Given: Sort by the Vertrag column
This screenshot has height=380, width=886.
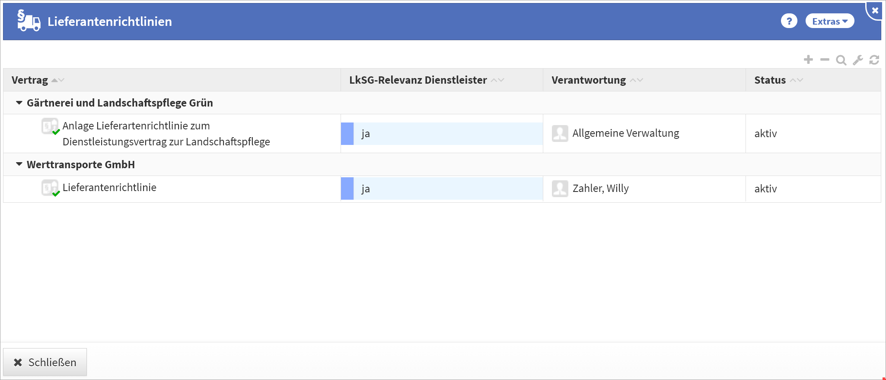Looking at the screenshot, I should (30, 80).
